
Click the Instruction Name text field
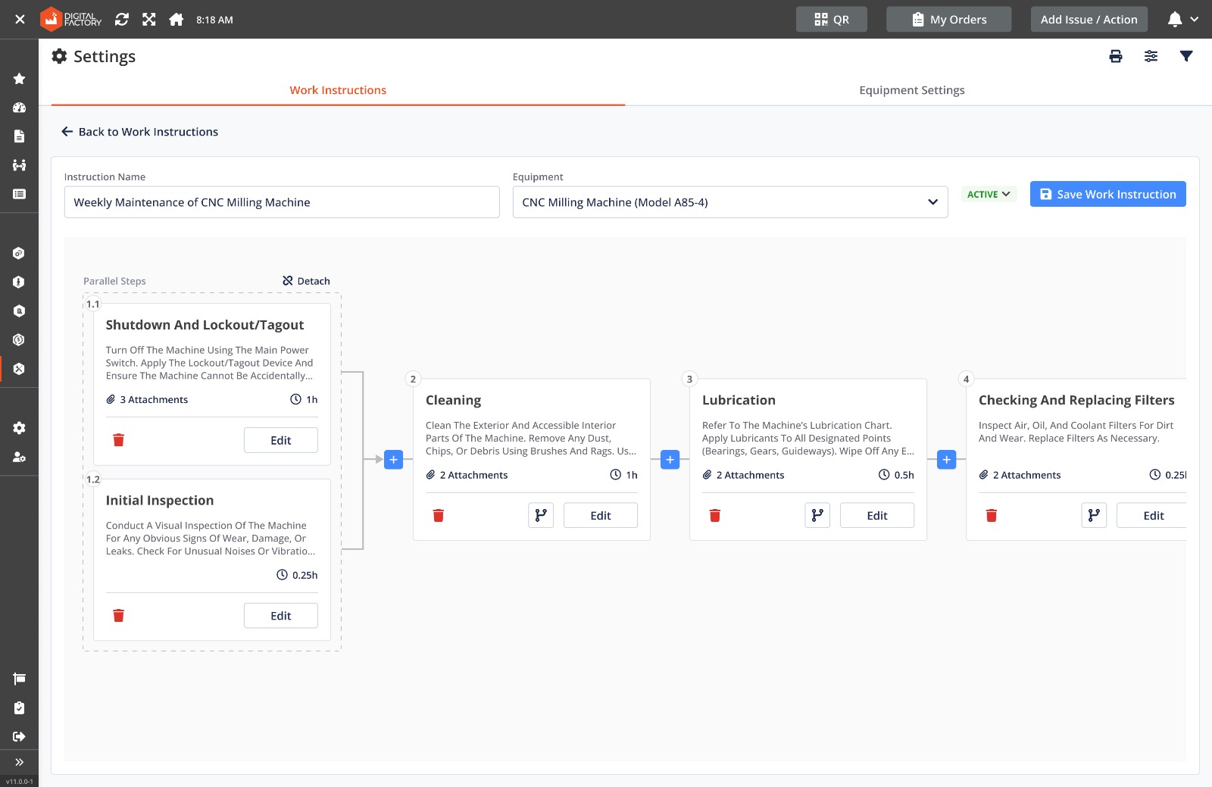[x=281, y=202]
